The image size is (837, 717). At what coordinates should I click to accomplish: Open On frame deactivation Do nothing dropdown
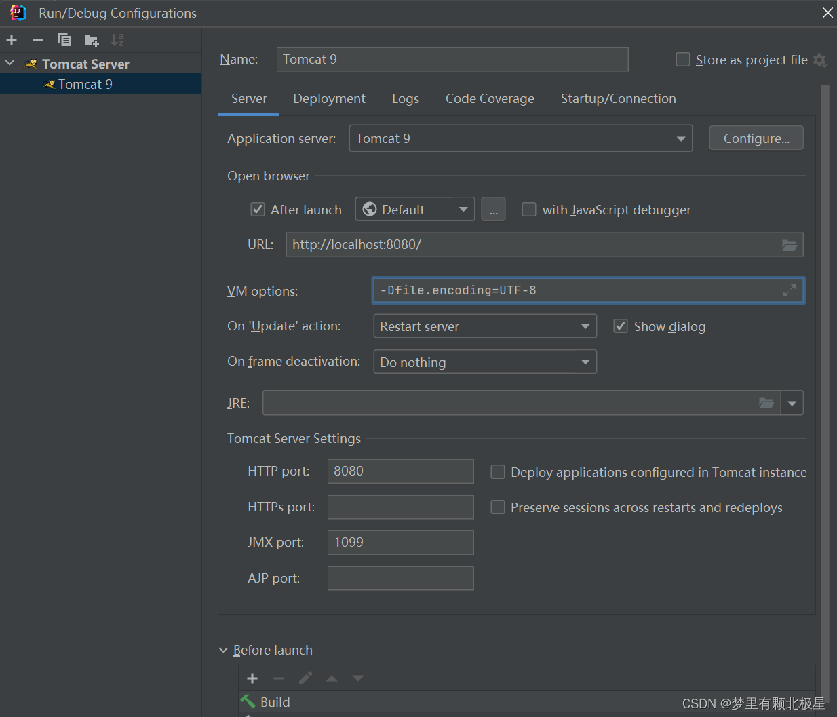tap(485, 362)
